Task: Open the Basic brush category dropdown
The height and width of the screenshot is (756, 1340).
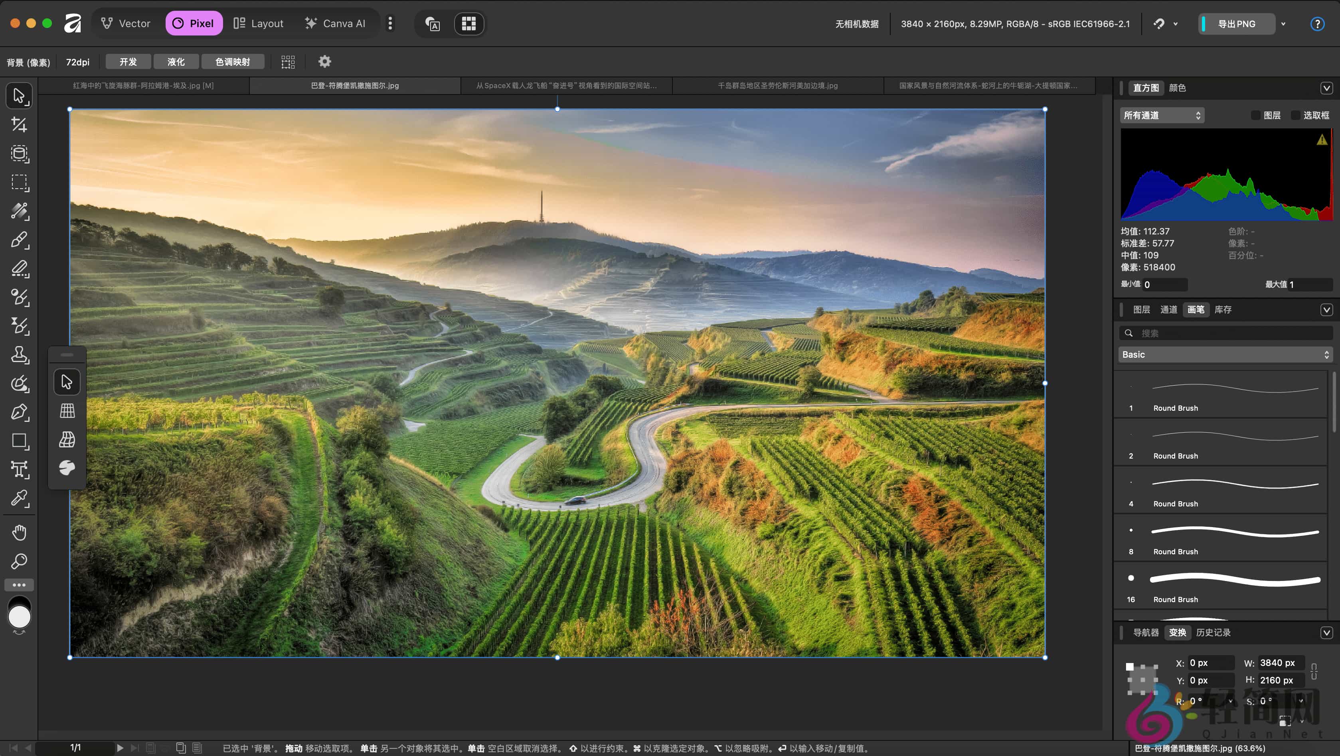Action: 1225,354
